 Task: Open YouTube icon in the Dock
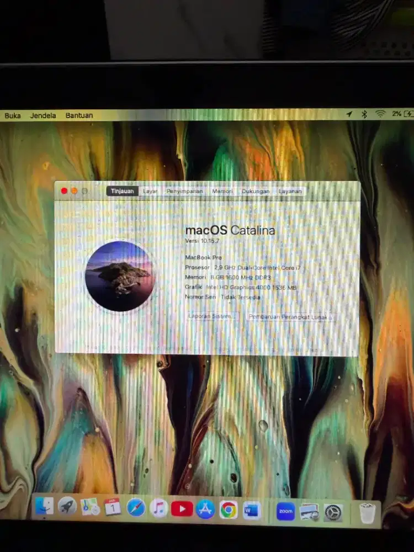click(x=182, y=509)
